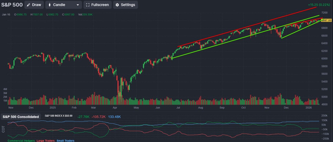Click the 2026 year label on time axis

(309, 107)
